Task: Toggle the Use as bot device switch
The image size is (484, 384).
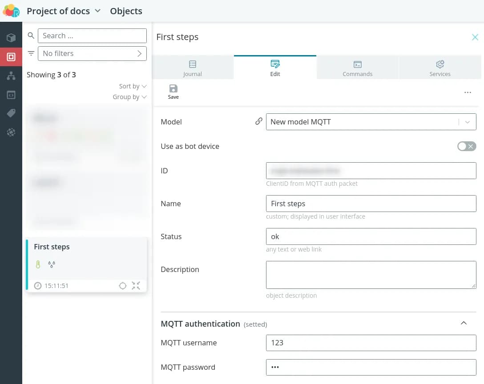Action: coord(466,146)
